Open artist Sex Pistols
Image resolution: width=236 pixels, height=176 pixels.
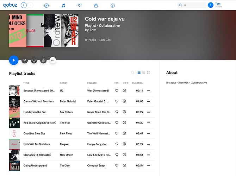[x=66, y=112]
